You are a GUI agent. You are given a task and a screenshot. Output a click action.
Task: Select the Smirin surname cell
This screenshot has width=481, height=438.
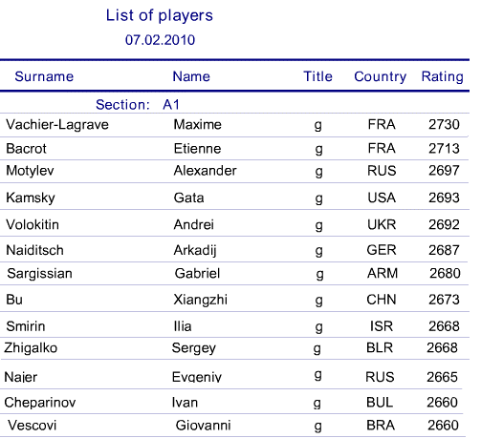26,326
